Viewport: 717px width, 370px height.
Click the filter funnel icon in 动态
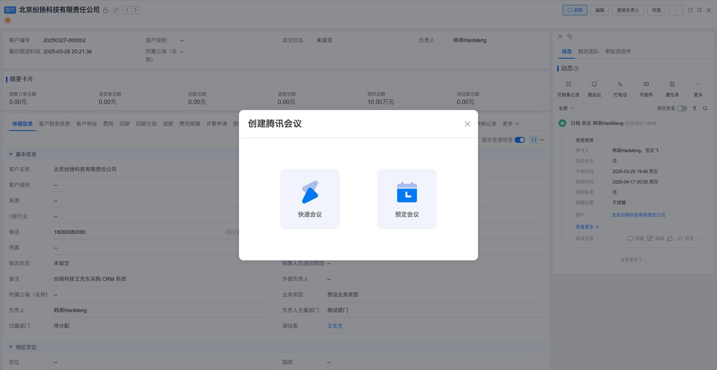click(x=695, y=109)
